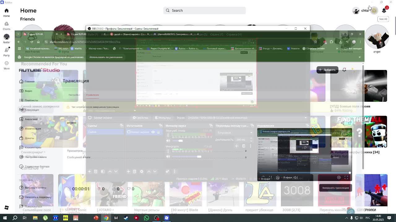
Task: Click the Завершить трансляцию button
Action: (x=335, y=188)
